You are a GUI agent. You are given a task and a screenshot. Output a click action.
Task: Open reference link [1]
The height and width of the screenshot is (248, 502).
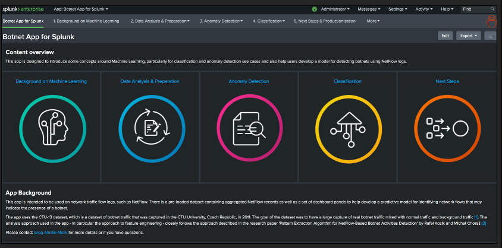tap(476, 217)
